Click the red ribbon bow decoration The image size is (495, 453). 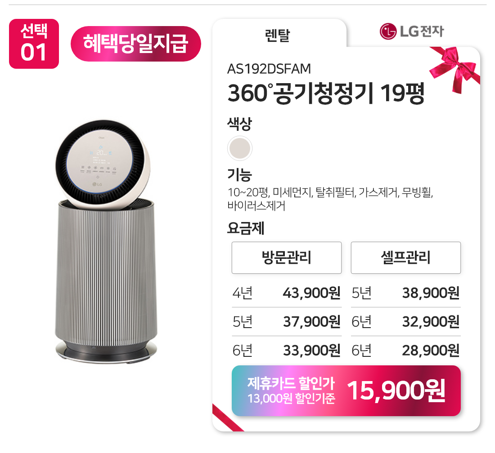tap(454, 69)
